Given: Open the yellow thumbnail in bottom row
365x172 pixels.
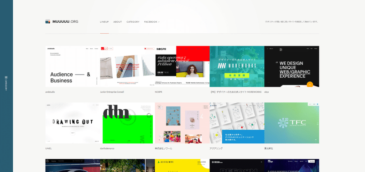Looking at the screenshot, I should tap(182, 166).
